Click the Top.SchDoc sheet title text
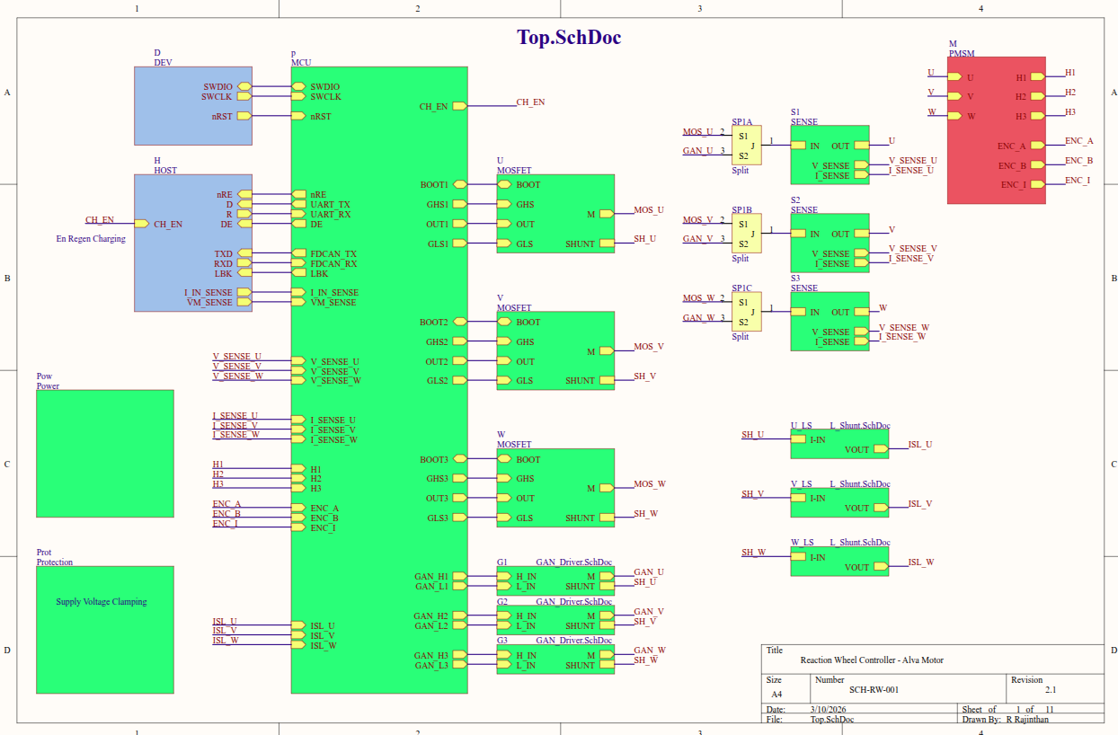Viewport: 1118px width, 735px height. pyautogui.click(x=569, y=37)
